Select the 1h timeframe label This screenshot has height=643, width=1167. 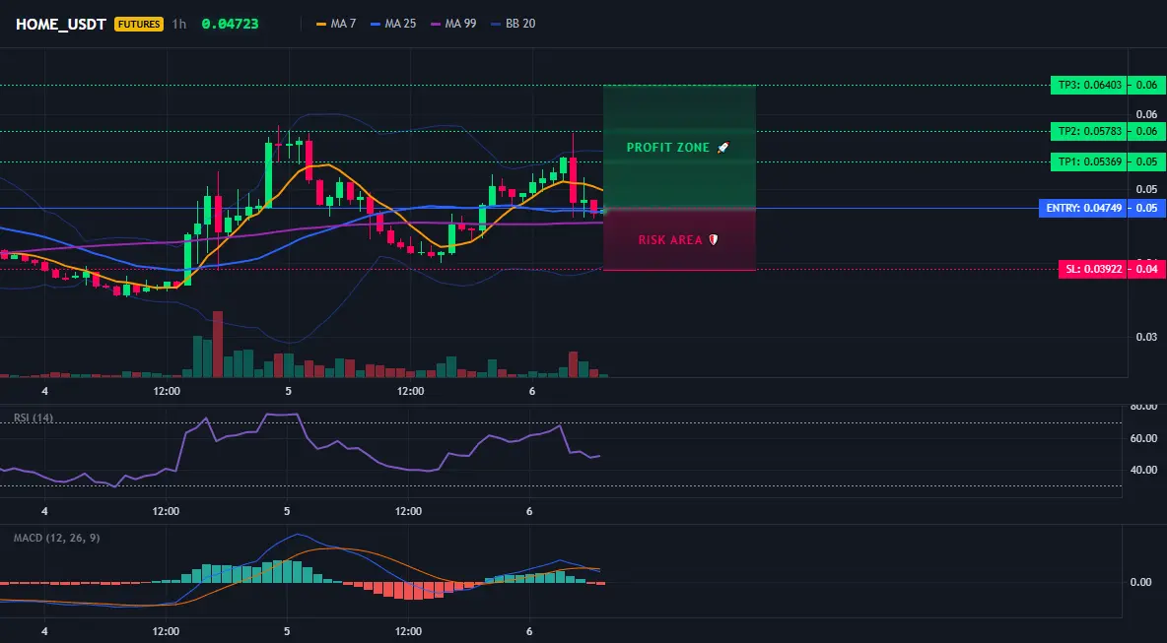point(179,24)
